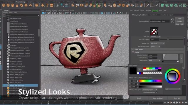188x105 pixels.
Task: Create a polygon sphere from the shelf
Action: coord(4,5)
